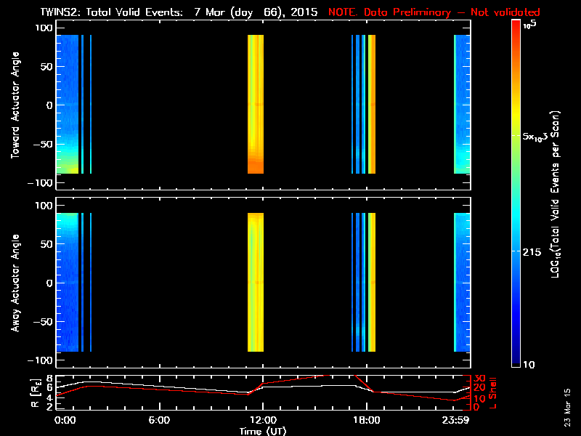Click yellow data band near 12:00 in Away panel

pyautogui.click(x=256, y=283)
